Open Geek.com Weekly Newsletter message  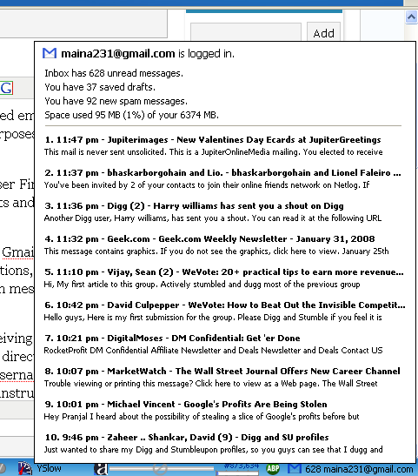click(x=209, y=239)
